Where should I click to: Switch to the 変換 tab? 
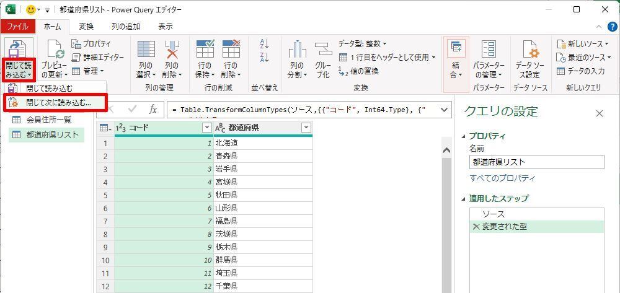[x=86, y=27]
